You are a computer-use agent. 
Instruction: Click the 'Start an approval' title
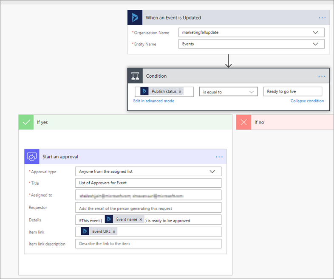(60, 157)
